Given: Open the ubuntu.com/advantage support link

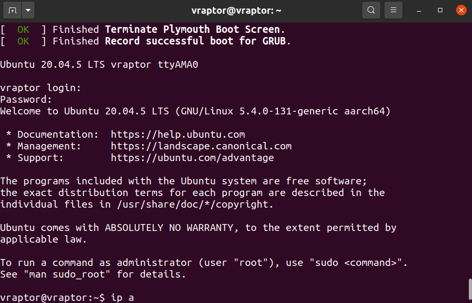Looking at the screenshot, I should click(x=193, y=158).
